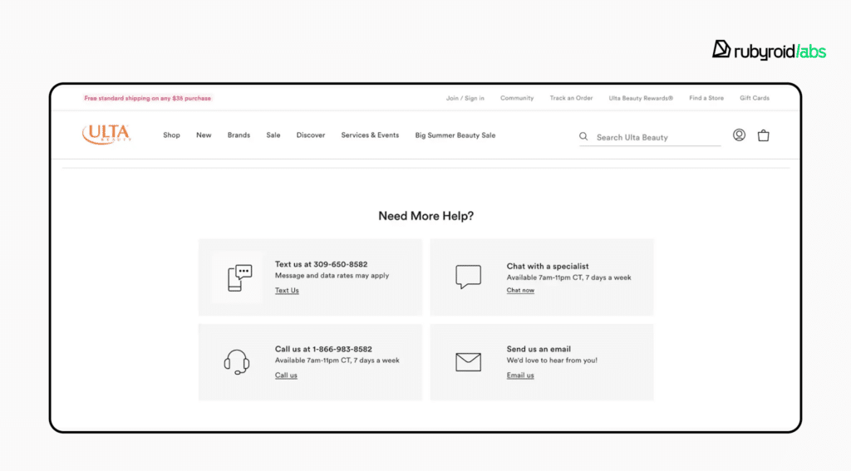This screenshot has height=471, width=851.
Task: Expand the Discover menu
Action: click(311, 135)
